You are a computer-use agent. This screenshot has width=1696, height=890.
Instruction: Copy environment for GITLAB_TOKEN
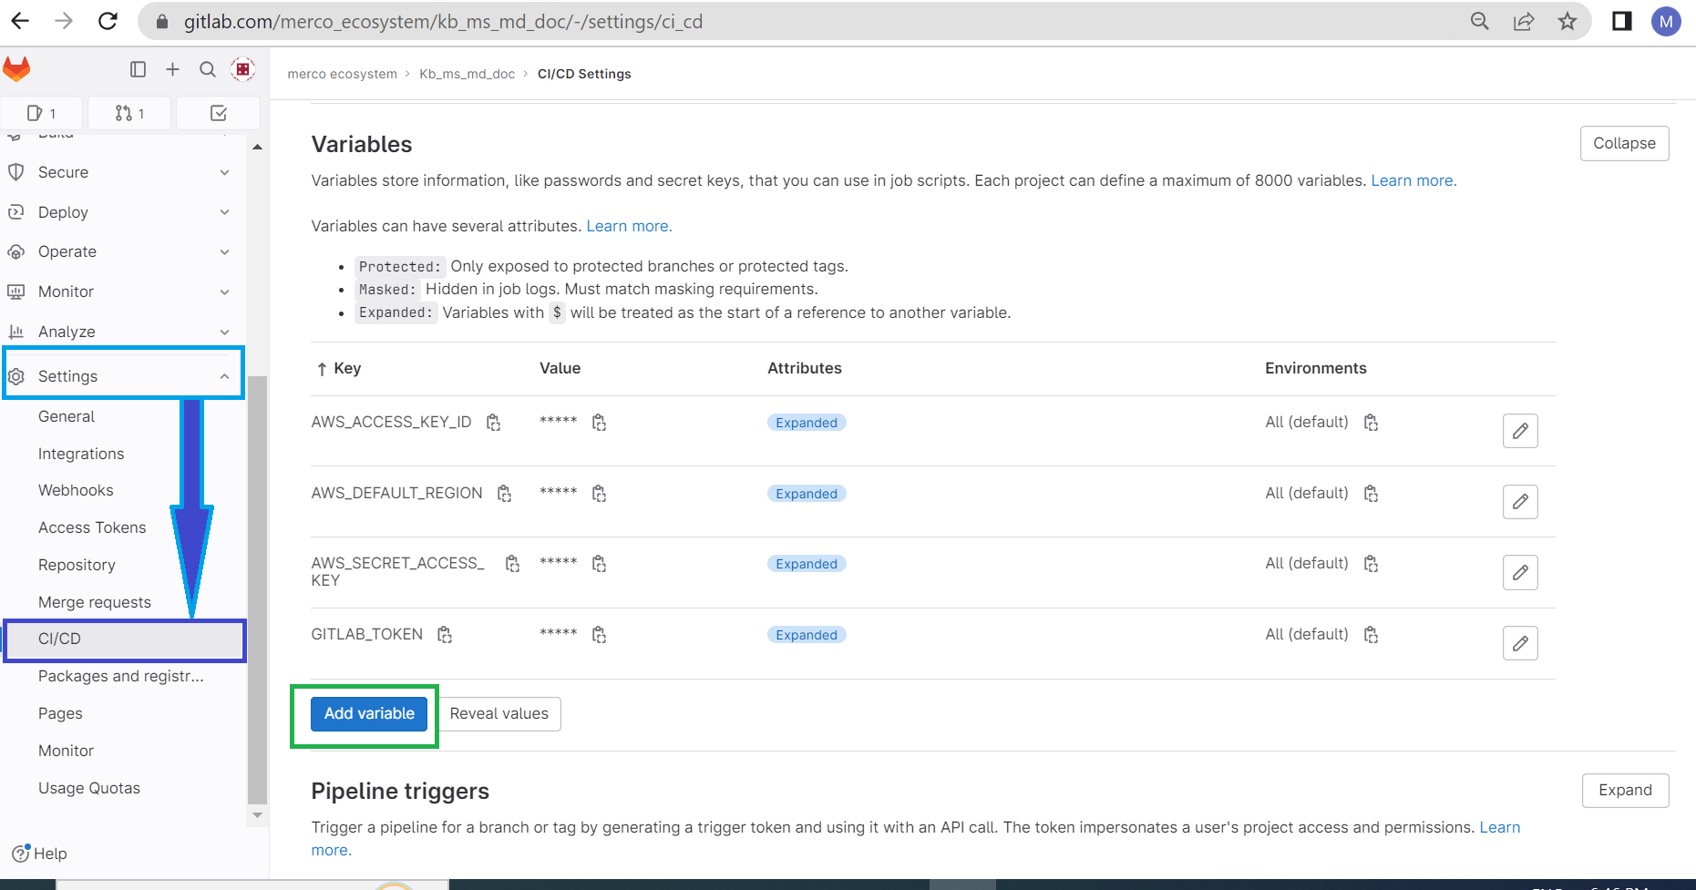click(x=1371, y=635)
